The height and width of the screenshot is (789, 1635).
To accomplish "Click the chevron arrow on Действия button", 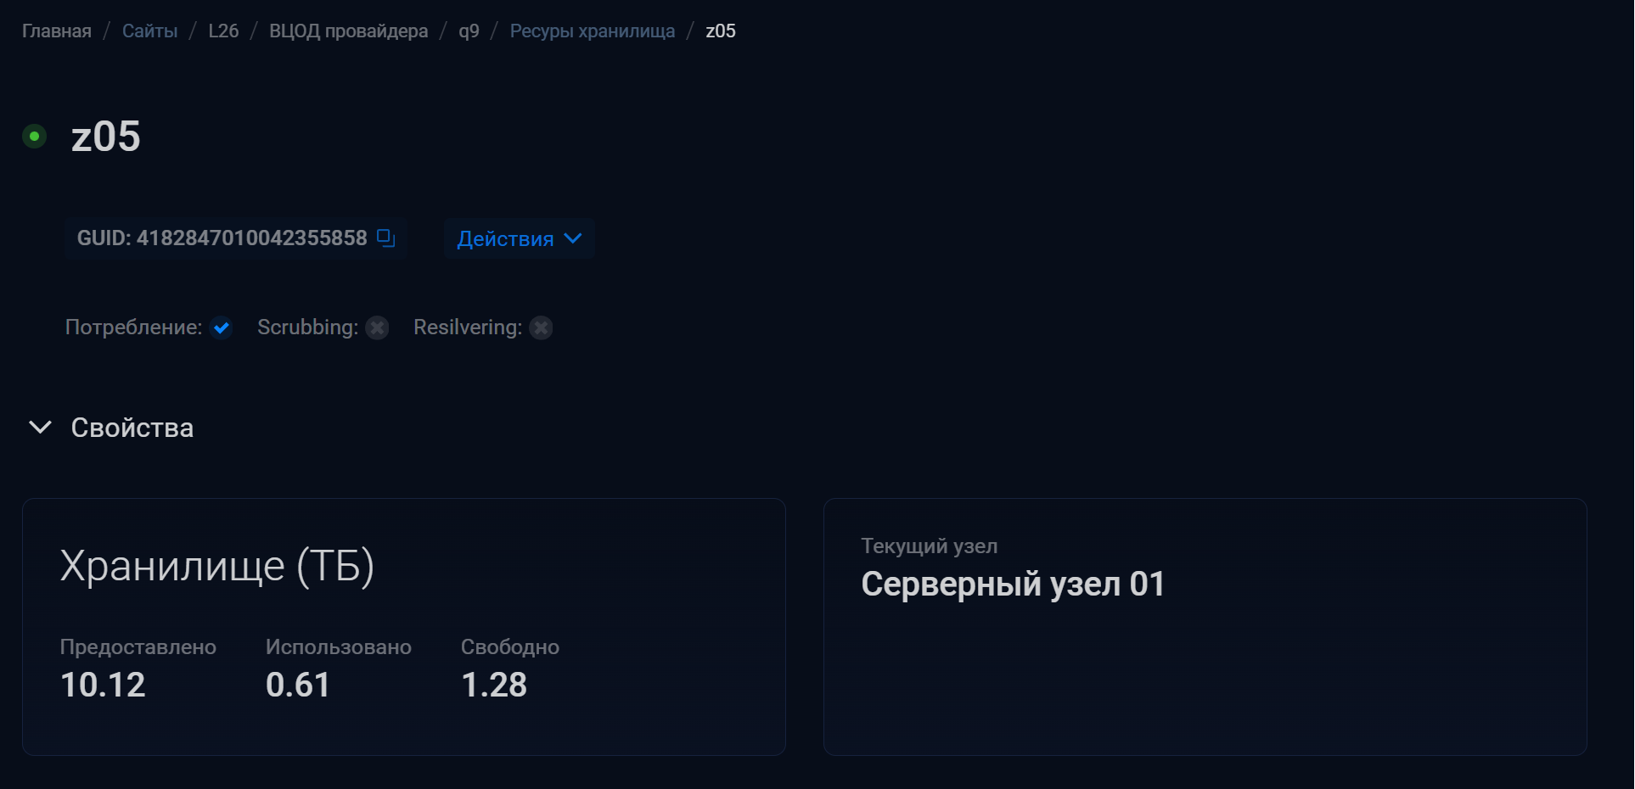I will [573, 238].
